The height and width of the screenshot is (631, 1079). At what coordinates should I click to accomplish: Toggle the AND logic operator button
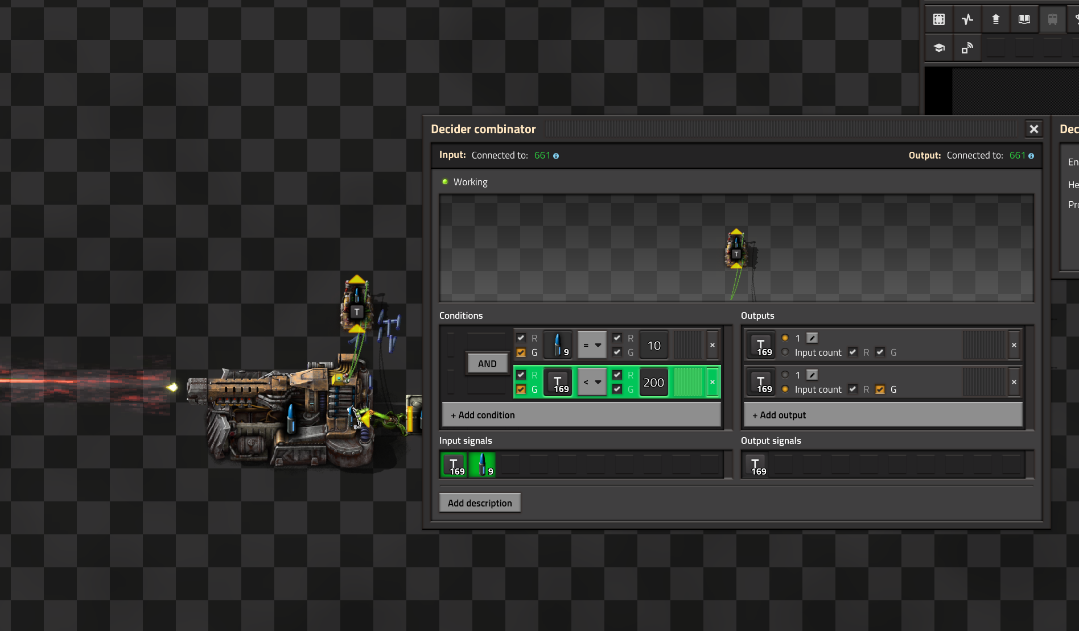click(x=487, y=364)
